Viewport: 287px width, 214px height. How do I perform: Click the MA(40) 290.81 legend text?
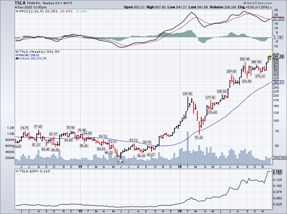click(29, 55)
